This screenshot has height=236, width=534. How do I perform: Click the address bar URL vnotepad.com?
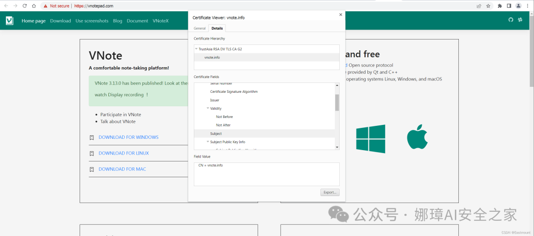(94, 6)
